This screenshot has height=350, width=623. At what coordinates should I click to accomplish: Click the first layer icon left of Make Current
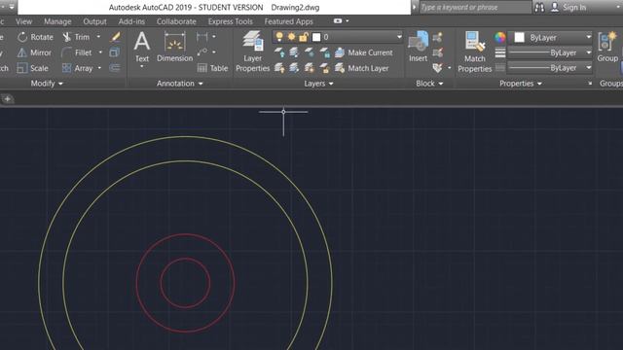(x=279, y=52)
